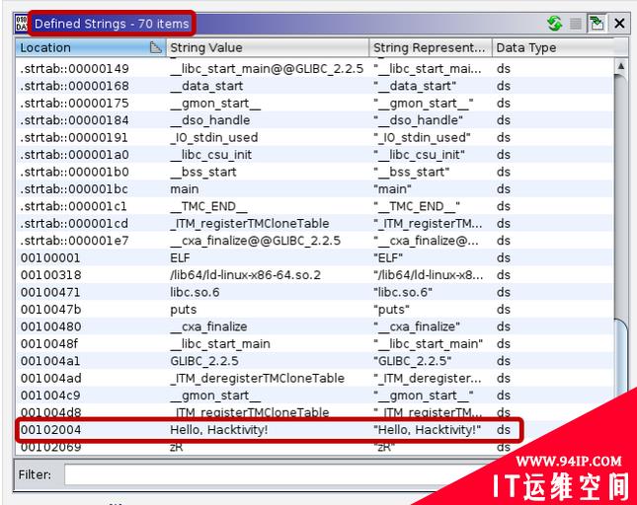637x505 pixels.
Task: Click the disabled gray table icon
Action: [575, 24]
